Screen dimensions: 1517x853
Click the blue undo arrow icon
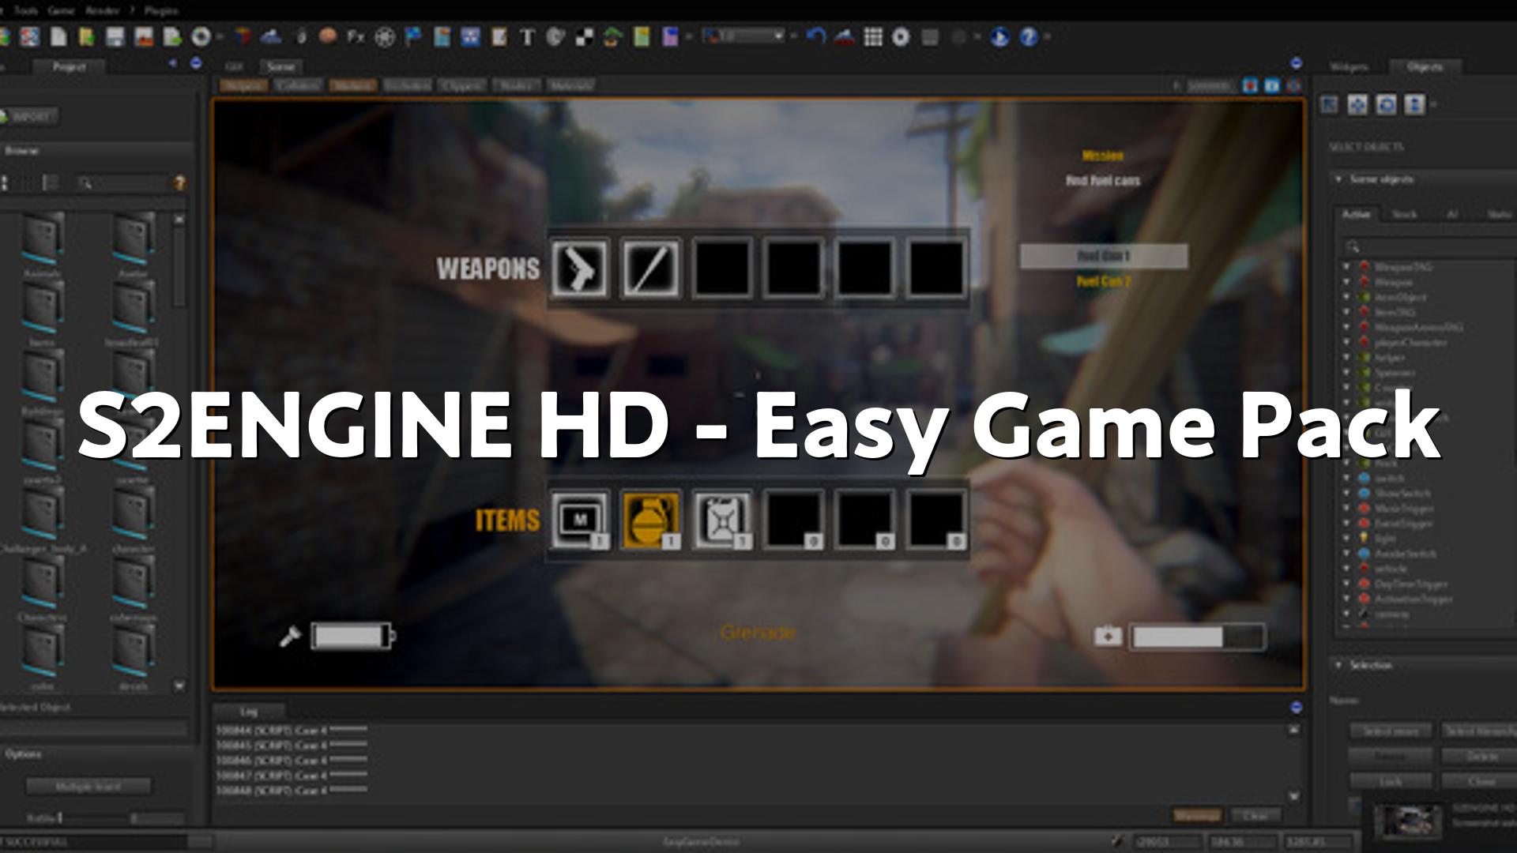tap(816, 37)
